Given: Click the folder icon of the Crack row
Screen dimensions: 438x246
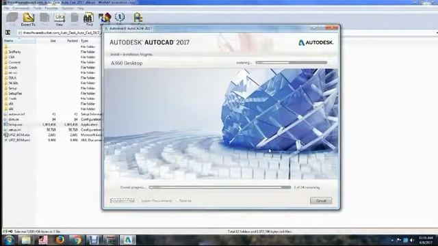Looking at the screenshot, I should pos(6,68).
